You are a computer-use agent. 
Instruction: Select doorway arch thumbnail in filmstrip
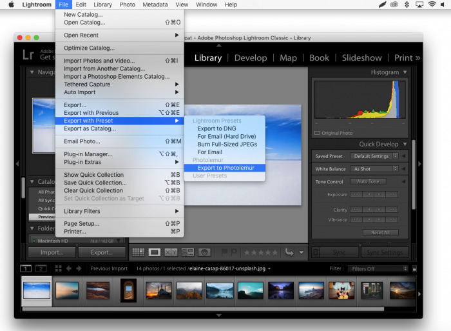[x=128, y=290]
